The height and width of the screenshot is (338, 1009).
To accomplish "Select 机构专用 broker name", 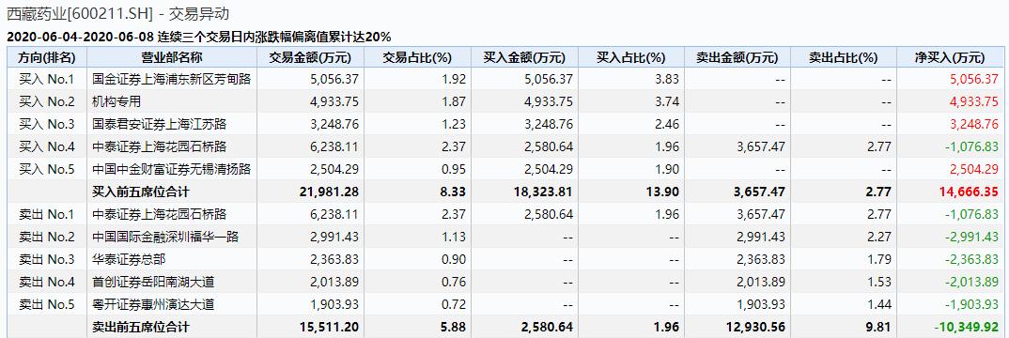I will (x=116, y=102).
